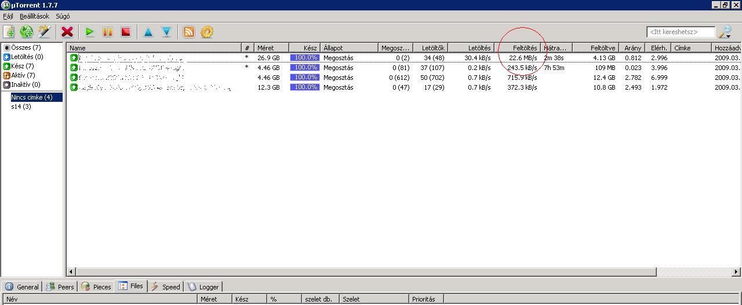Image resolution: width=742 pixels, height=305 pixels.
Task: Click status icon of 26.9 GB torrent
Action: 74,58
